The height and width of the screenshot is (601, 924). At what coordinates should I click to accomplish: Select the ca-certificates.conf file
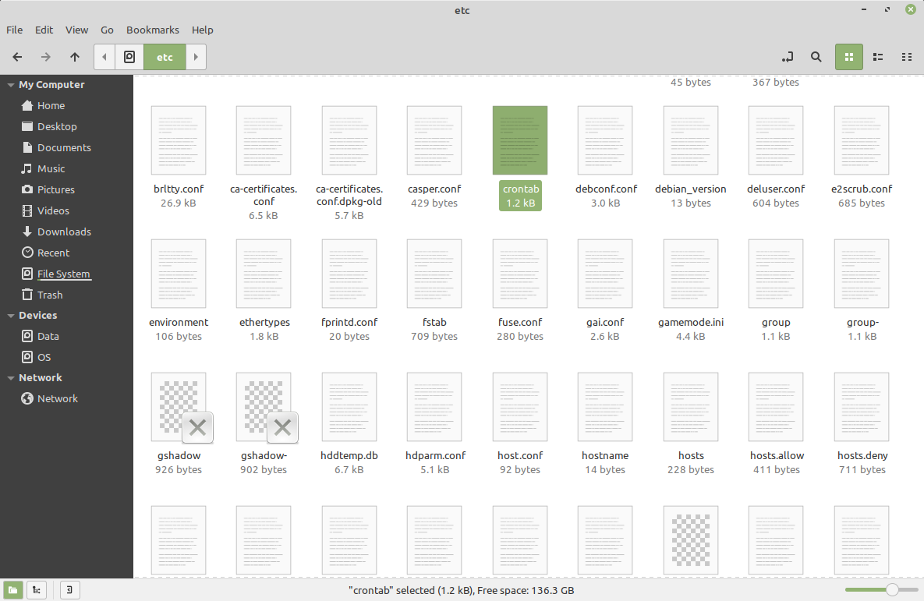(264, 140)
